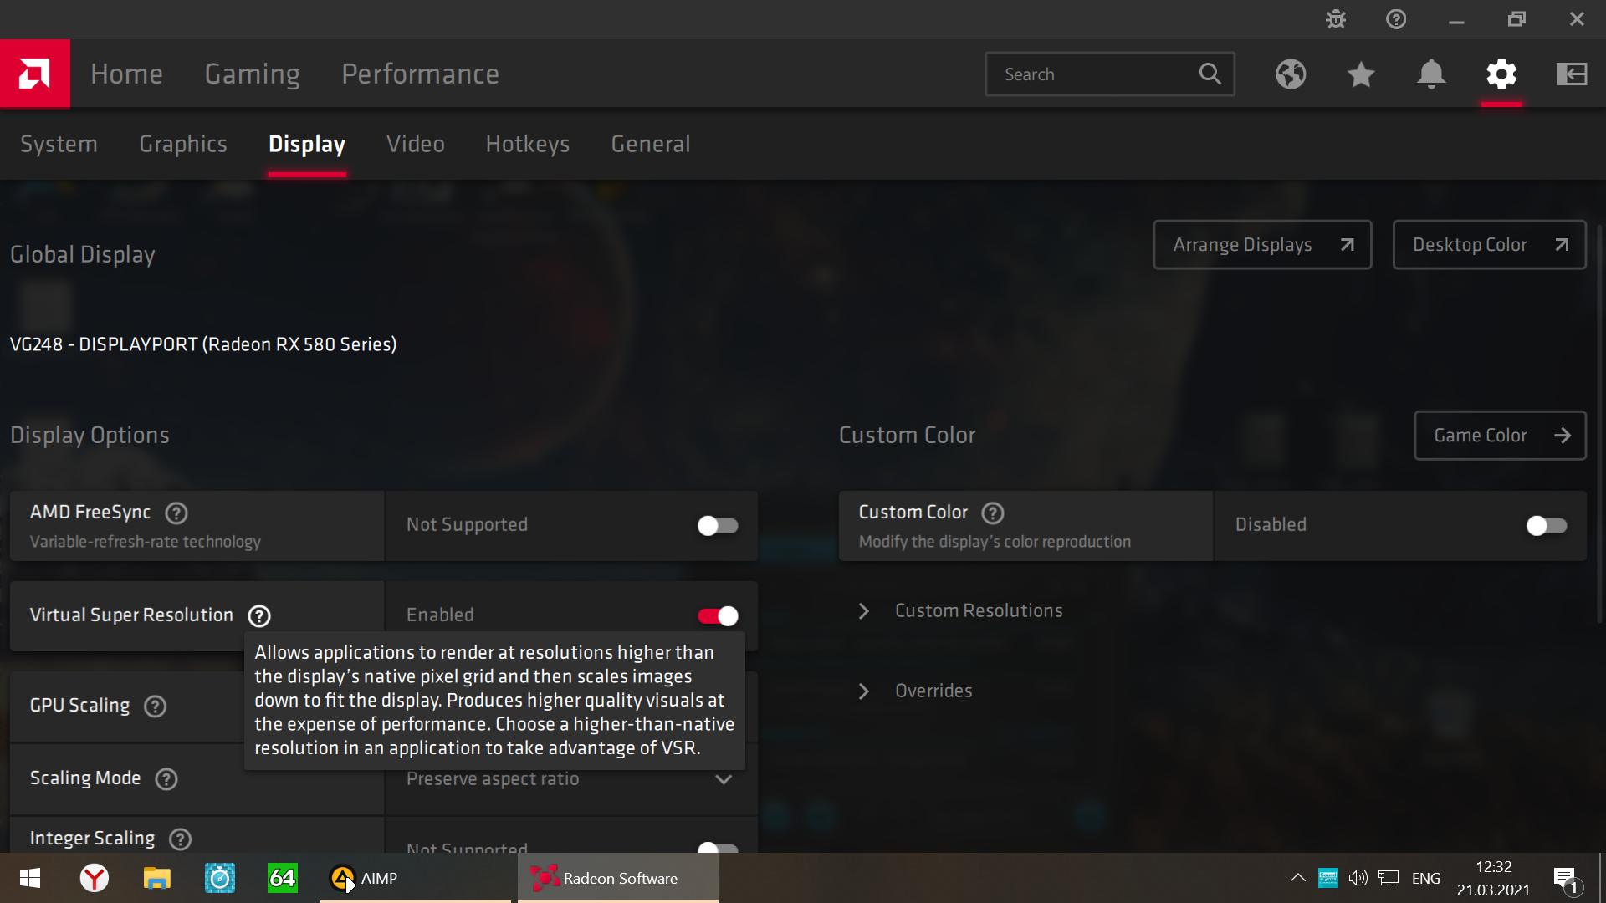Disable Virtual Super Resolution toggle
Screen dimensions: 1606x903
point(718,616)
